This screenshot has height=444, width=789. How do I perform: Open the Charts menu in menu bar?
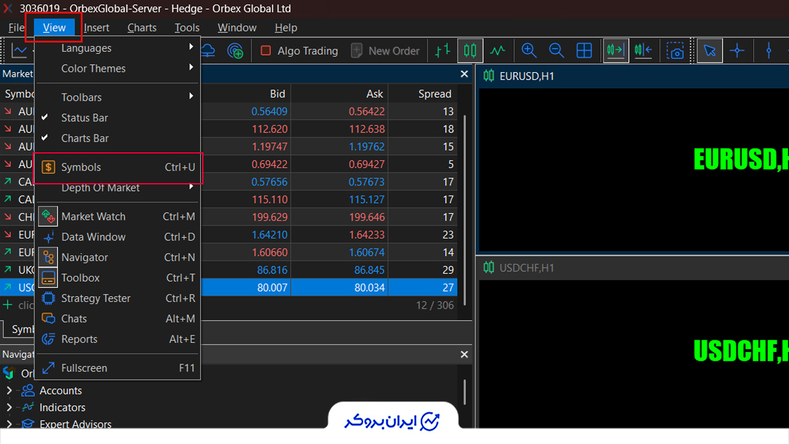142,28
